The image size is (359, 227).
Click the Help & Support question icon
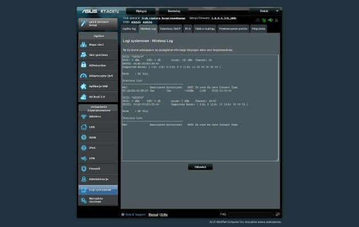[x=123, y=214]
